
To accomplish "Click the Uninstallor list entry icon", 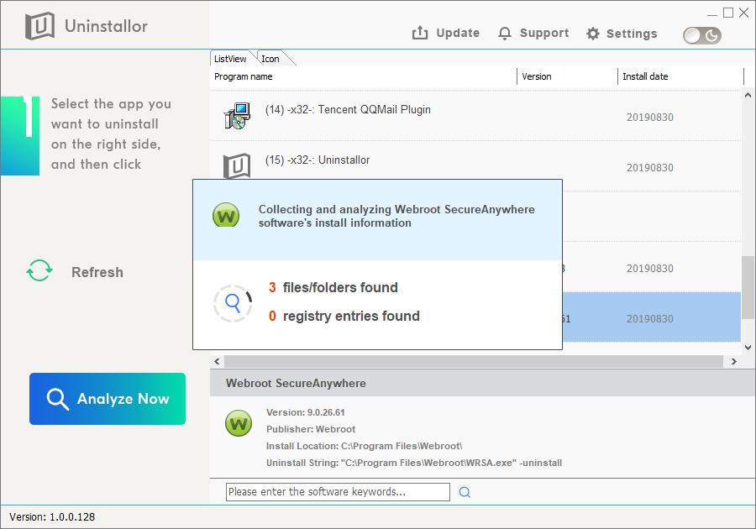I will (237, 165).
